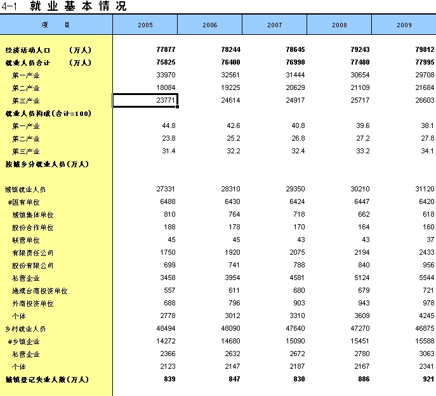Select the 港澳台商投资单位 row label
This screenshot has width=436, height=396.
39,291
